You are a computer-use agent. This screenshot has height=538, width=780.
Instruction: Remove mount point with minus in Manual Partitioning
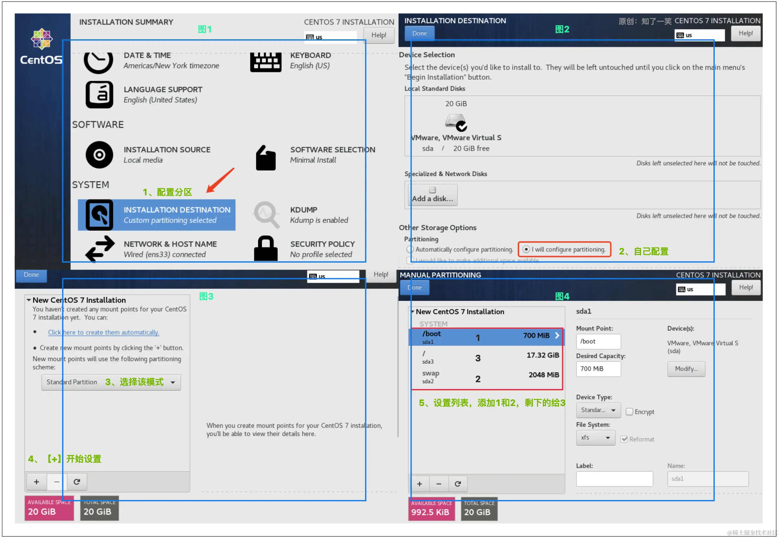439,484
